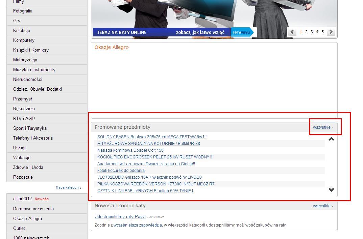The image size is (363, 239).
Task: Browse Telefony i Akcesoria category
Action: pyautogui.click(x=47, y=138)
